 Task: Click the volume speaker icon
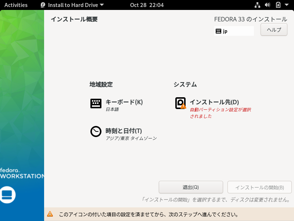click(268, 5)
